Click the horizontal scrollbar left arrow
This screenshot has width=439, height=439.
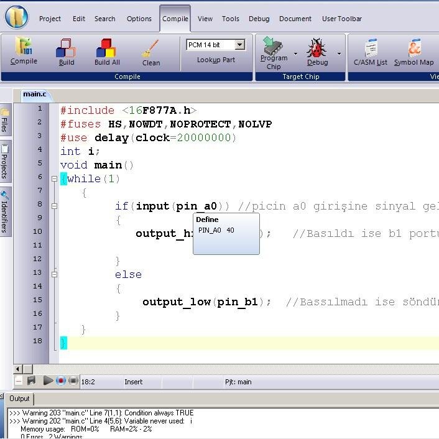coord(18,369)
